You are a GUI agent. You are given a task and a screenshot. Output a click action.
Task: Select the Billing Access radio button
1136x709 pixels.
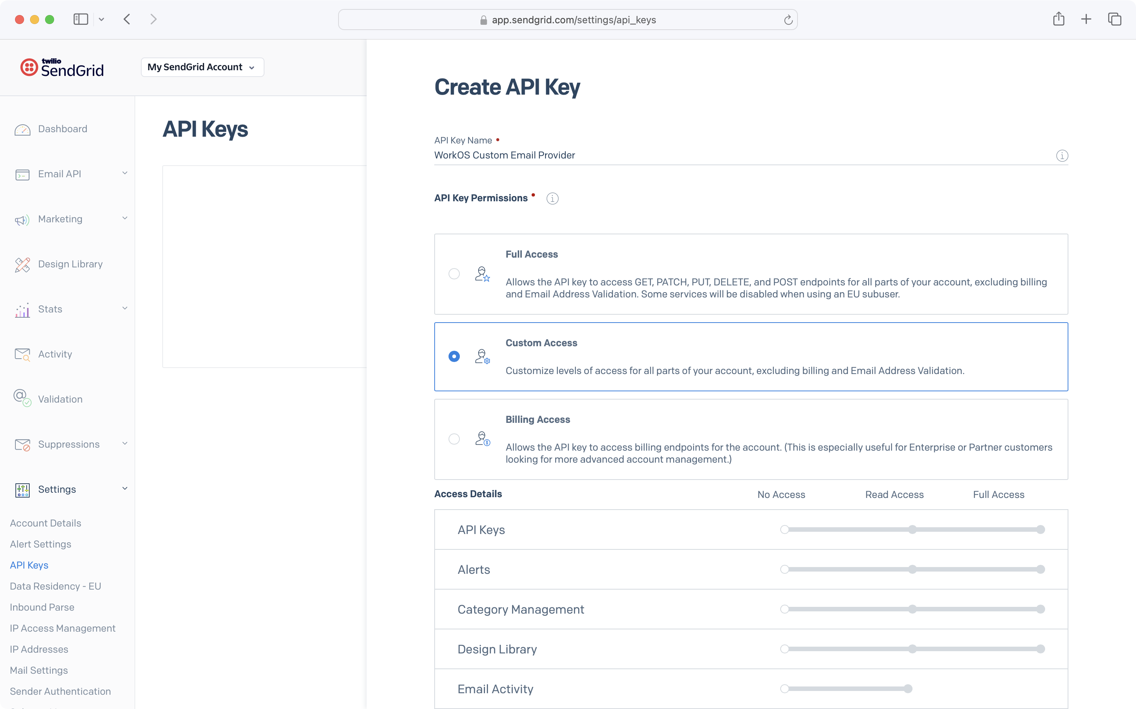tap(454, 439)
